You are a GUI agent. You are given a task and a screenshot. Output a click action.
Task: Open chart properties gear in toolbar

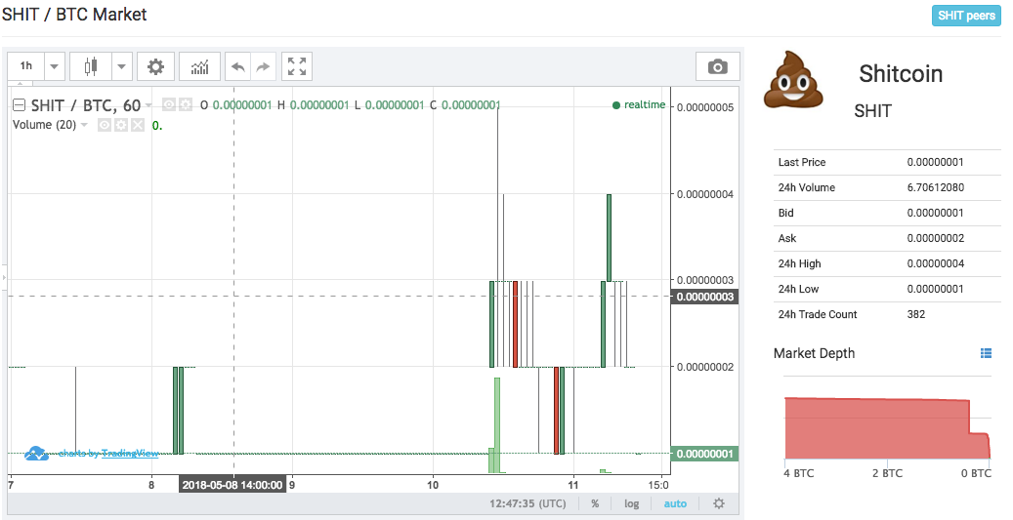point(155,66)
